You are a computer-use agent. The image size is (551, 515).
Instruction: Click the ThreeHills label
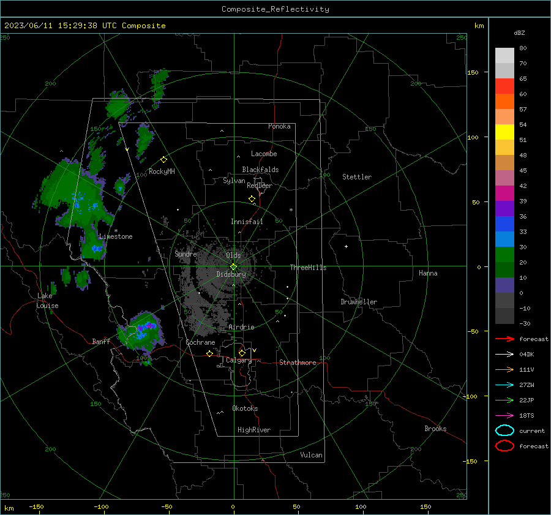(308, 268)
